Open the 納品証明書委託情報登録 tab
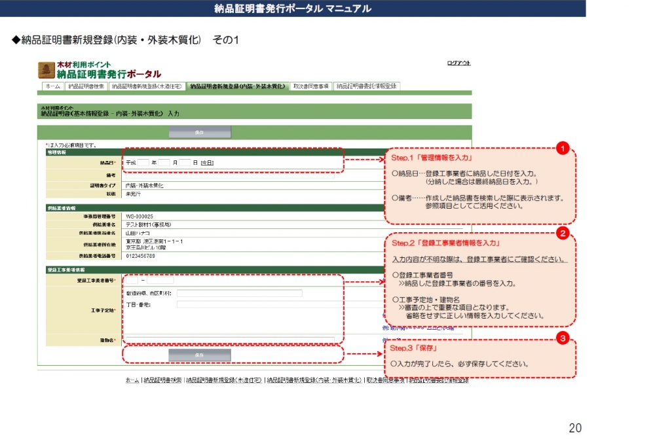Viewport: 655px width, 439px height. [x=366, y=86]
